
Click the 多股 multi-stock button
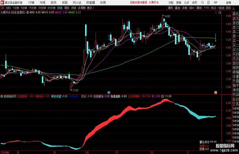[x=185, y=8]
